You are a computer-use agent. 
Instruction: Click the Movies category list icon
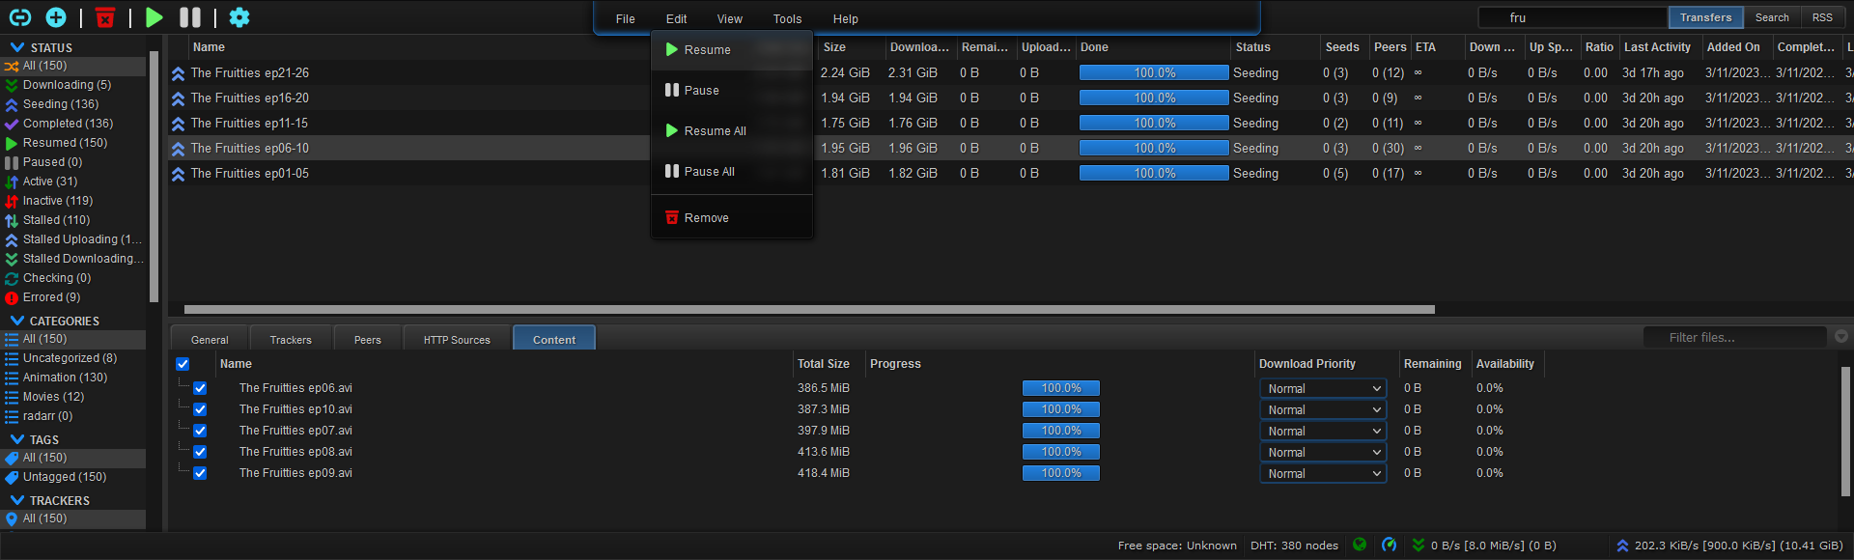12,397
